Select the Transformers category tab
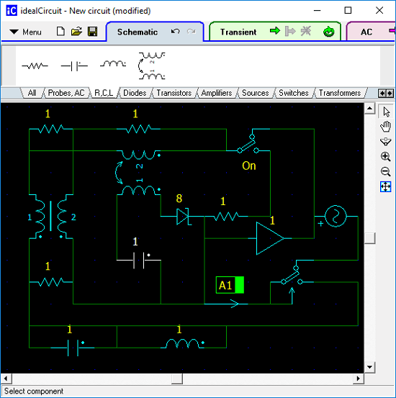396x398 pixels. [340, 93]
